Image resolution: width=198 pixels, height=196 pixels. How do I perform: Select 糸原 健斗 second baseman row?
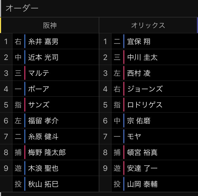point(49,136)
